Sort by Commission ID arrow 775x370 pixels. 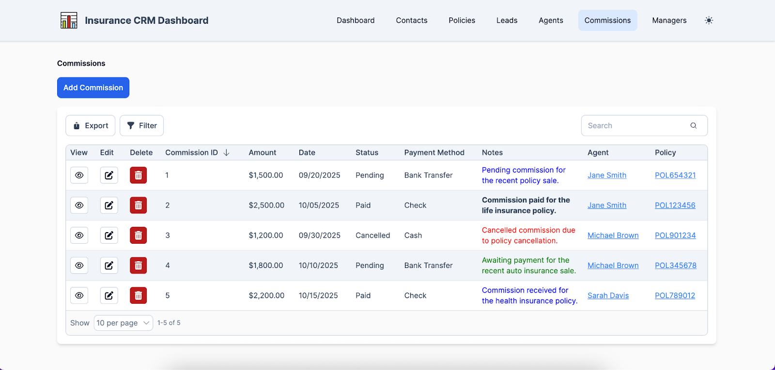(226, 153)
